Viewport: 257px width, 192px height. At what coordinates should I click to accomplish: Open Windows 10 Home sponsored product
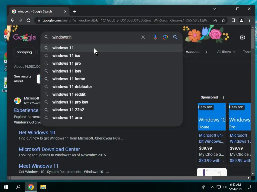[x=212, y=116]
